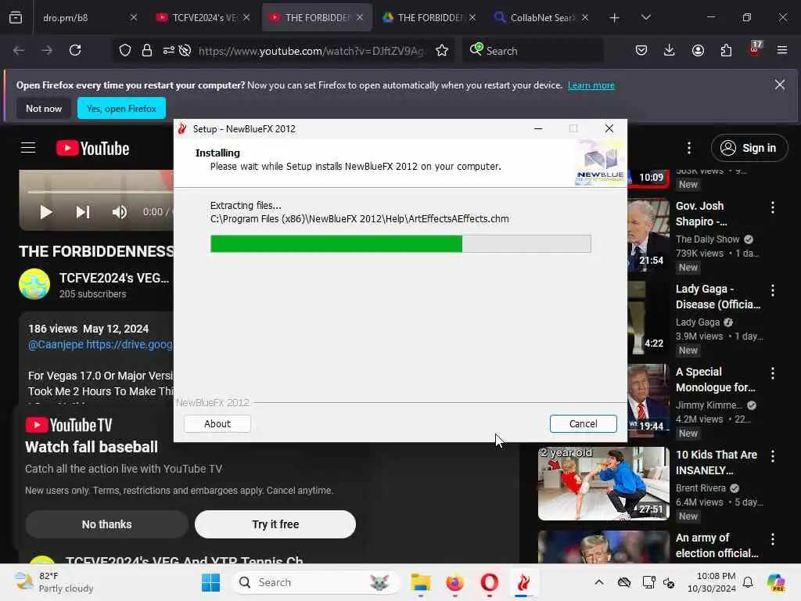Open more options for A Special Monologue video
Viewport: 801px width, 601px height.
[772, 373]
